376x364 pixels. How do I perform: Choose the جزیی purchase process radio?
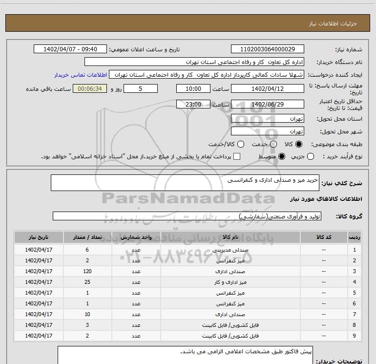click(310, 157)
